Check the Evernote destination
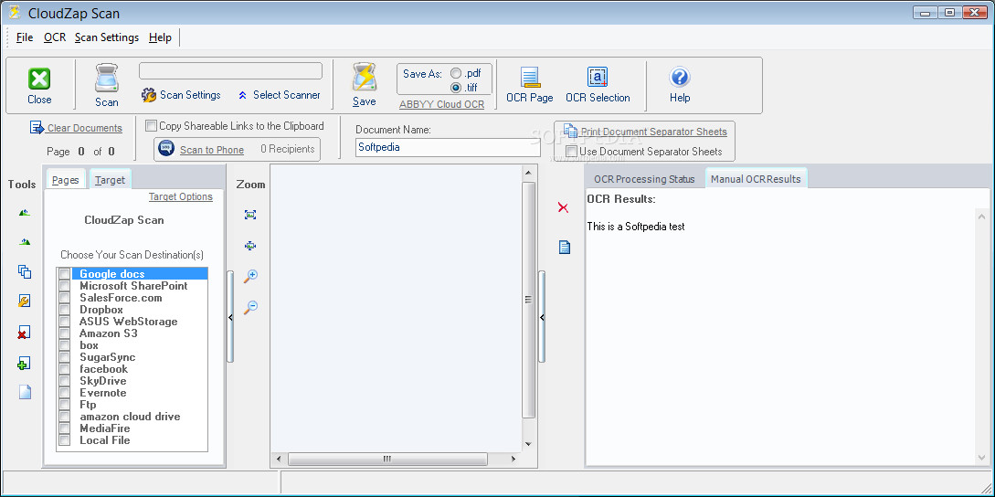The height and width of the screenshot is (497, 995). (65, 393)
